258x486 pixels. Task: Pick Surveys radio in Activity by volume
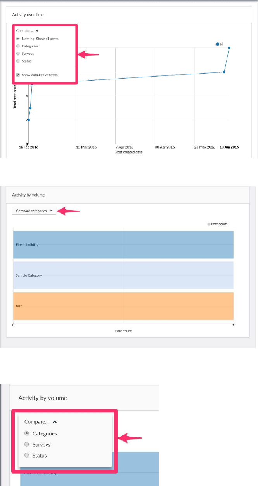coord(27,444)
